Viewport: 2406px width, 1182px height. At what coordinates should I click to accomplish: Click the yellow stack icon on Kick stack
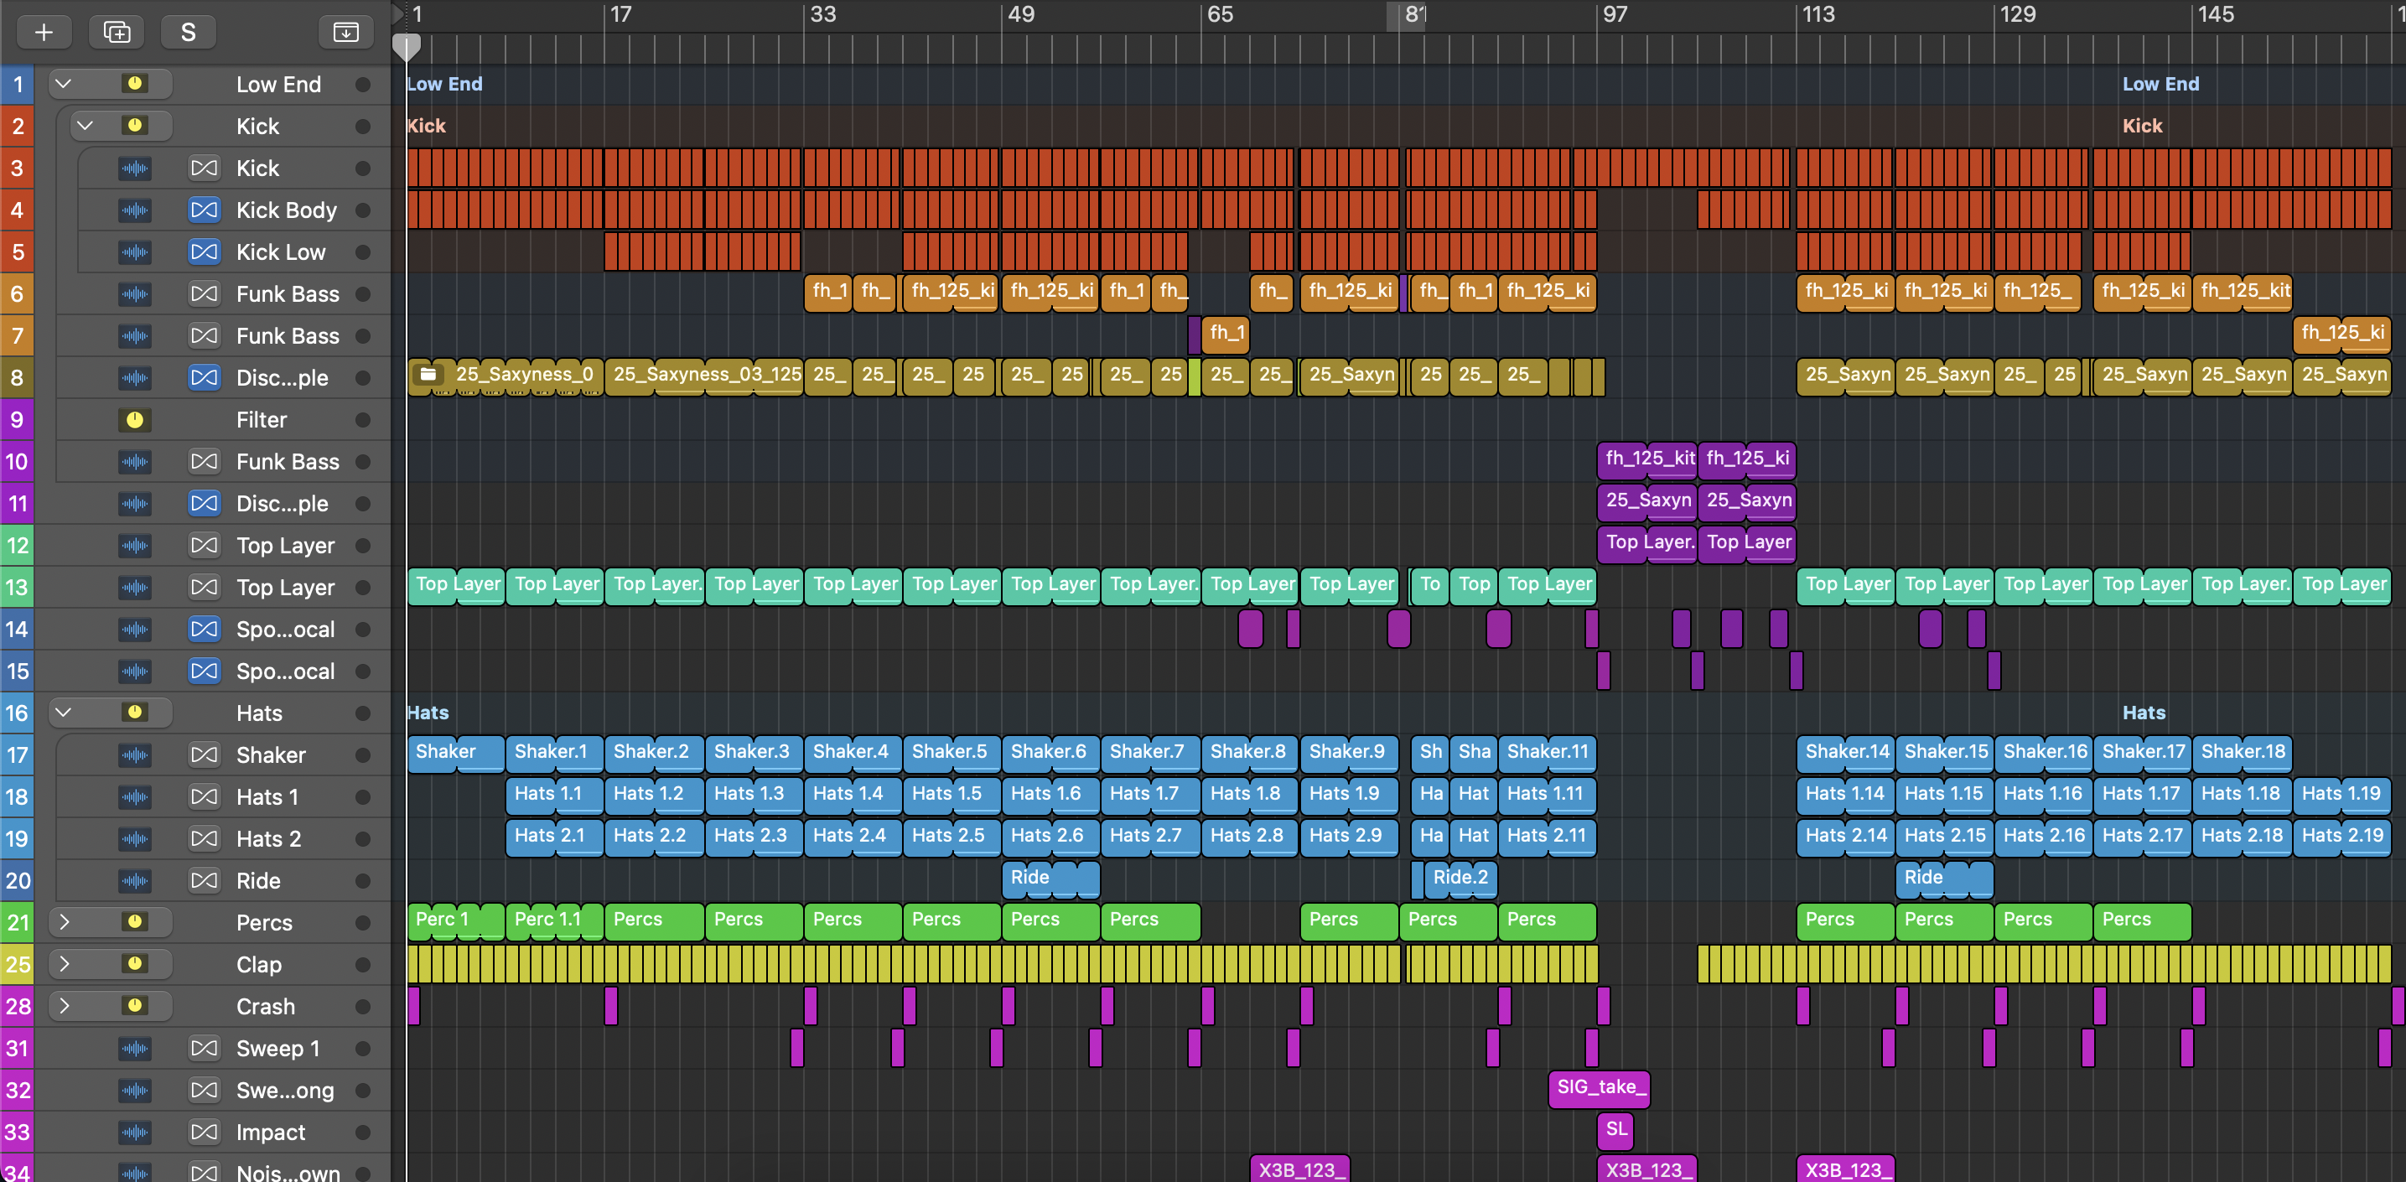click(136, 125)
